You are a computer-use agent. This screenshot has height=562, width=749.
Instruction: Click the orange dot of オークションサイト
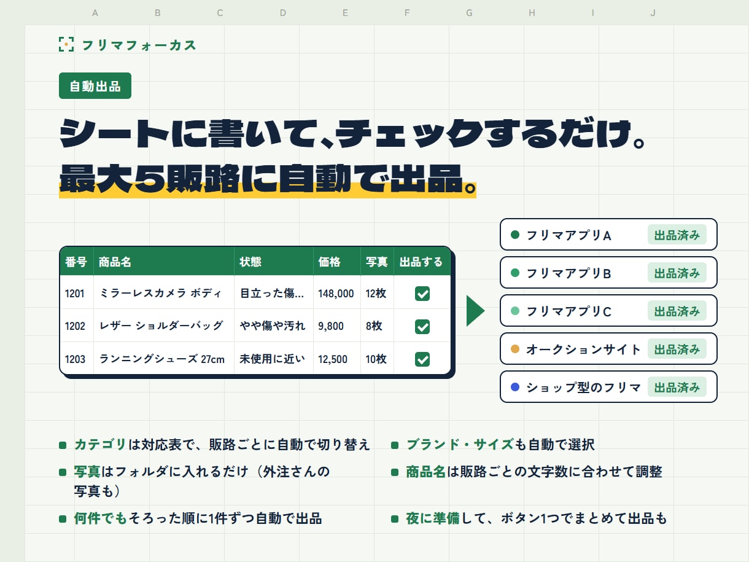click(515, 349)
